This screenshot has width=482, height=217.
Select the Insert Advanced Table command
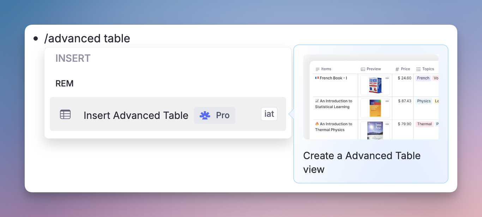coord(136,115)
